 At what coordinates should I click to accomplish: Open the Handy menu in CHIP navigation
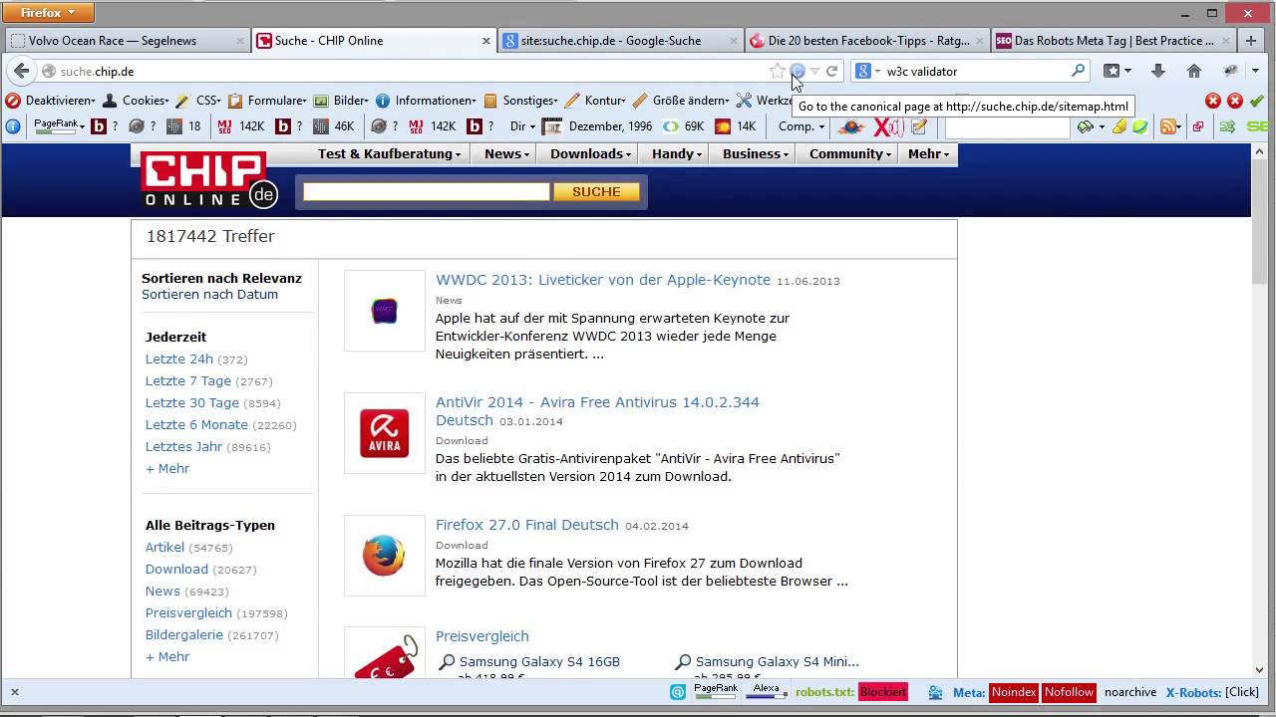[x=677, y=153]
